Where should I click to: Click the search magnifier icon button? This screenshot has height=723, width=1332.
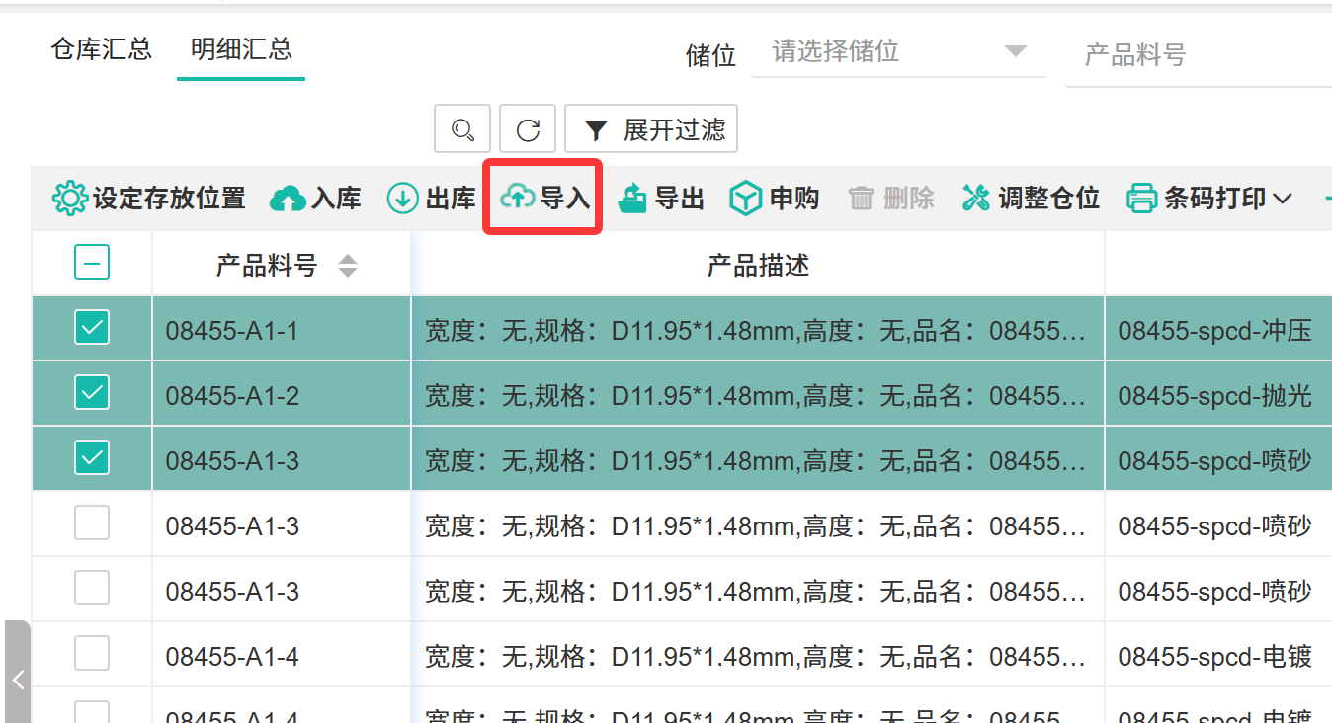pos(462,129)
